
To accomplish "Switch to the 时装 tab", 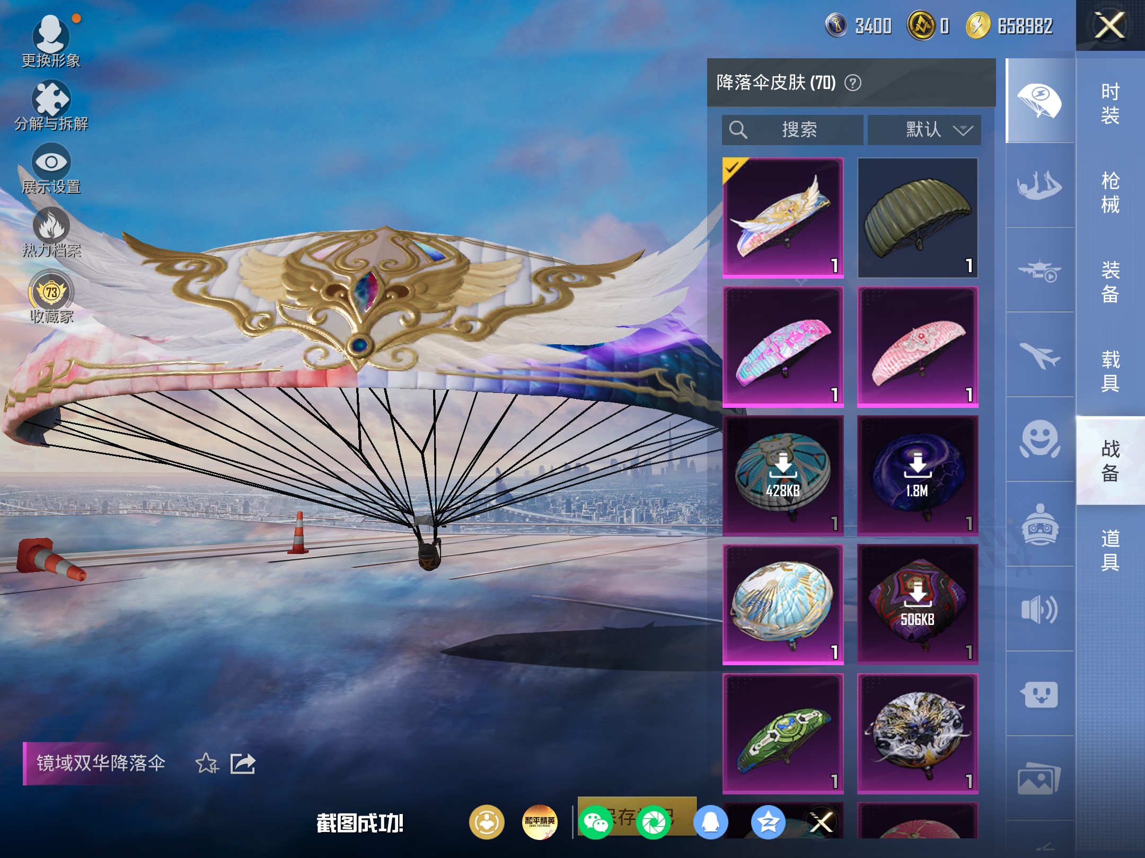I will [x=1110, y=103].
